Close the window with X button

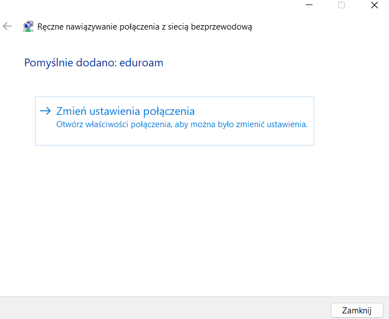(x=374, y=5)
